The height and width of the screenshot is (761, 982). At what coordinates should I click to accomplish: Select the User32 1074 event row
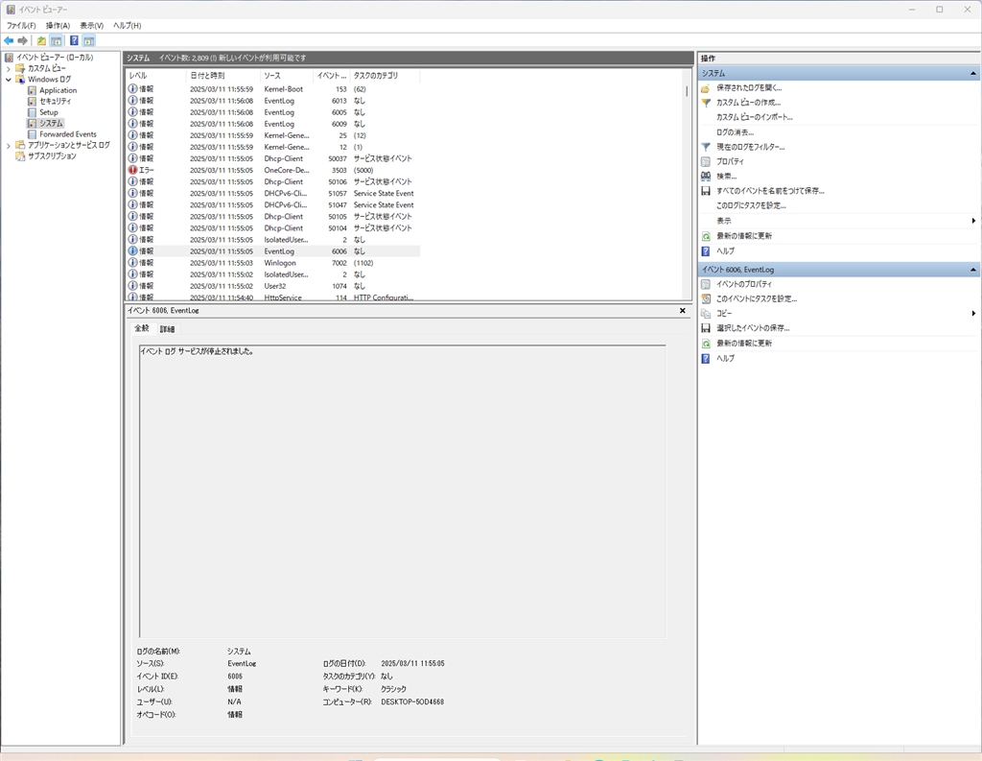(272, 286)
